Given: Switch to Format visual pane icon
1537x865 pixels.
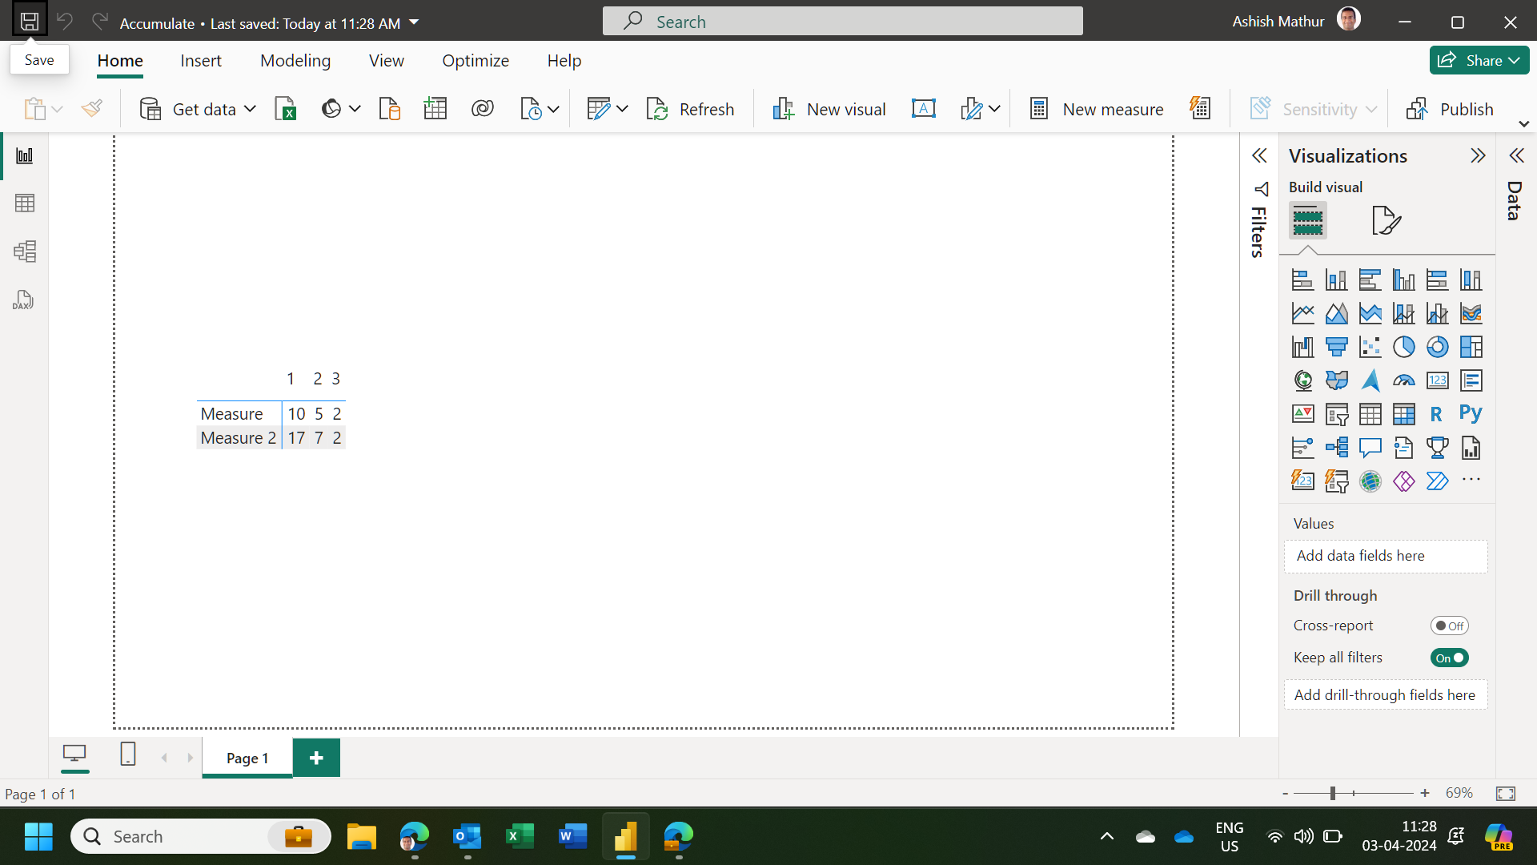Looking at the screenshot, I should (x=1386, y=220).
